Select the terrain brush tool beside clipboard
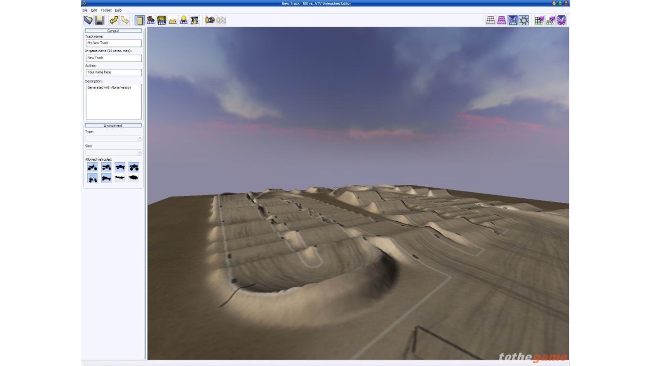The image size is (651, 366). pyautogui.click(x=151, y=20)
